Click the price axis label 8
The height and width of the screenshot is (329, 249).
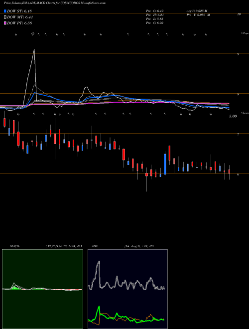[x=238, y=94]
